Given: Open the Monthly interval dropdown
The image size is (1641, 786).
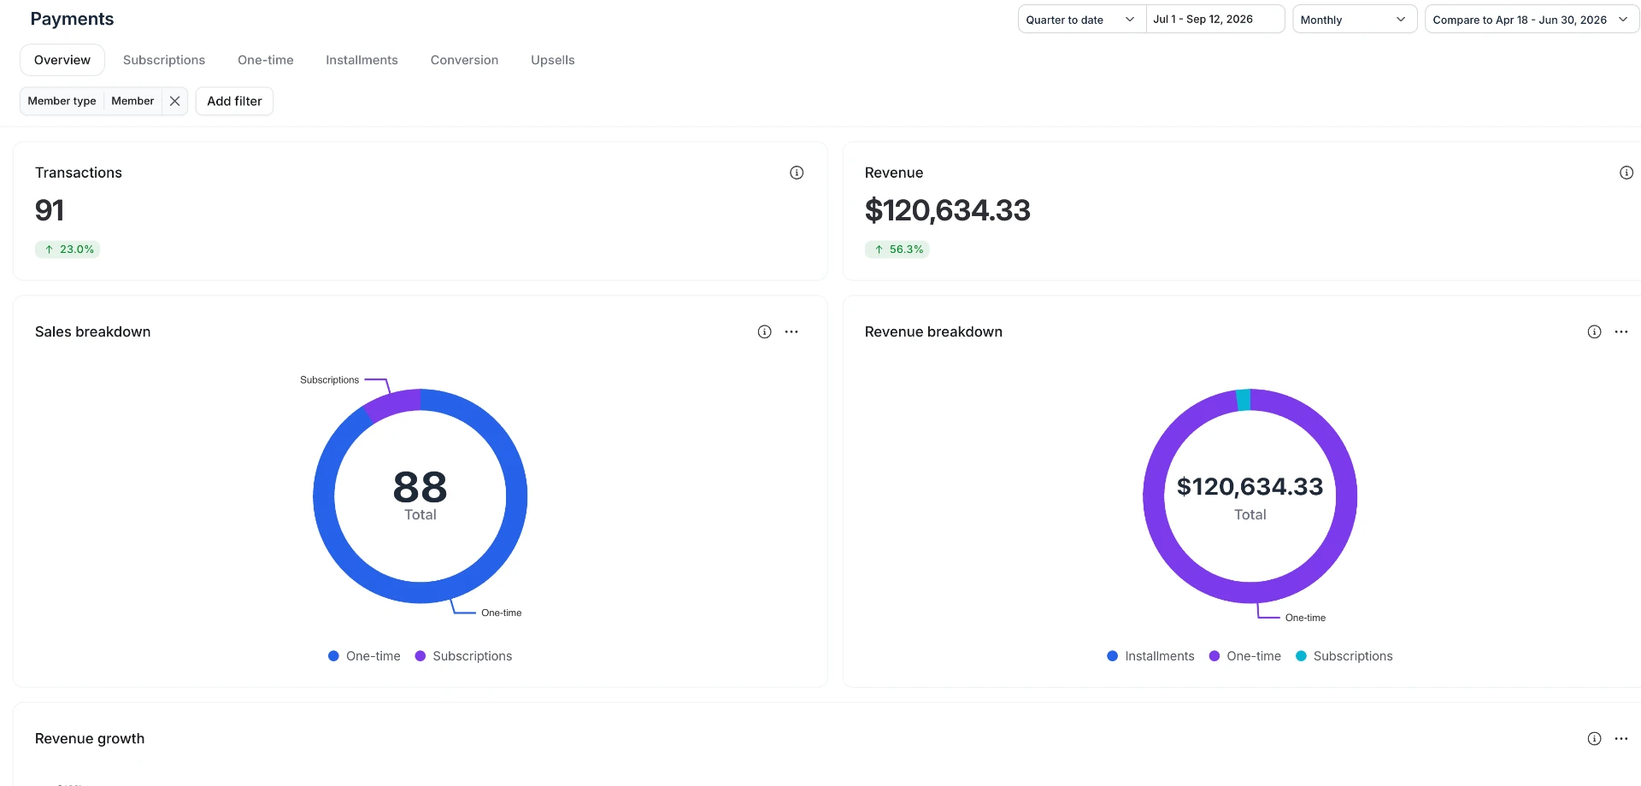Looking at the screenshot, I should [1355, 20].
